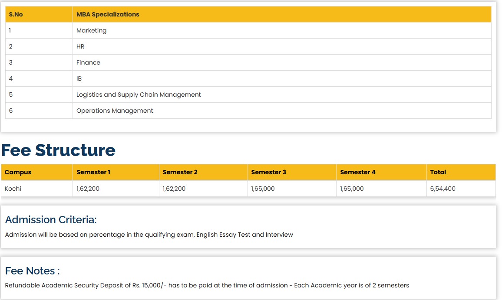Select the IB specialization cell
This screenshot has height=300, width=502.
[x=79, y=78]
